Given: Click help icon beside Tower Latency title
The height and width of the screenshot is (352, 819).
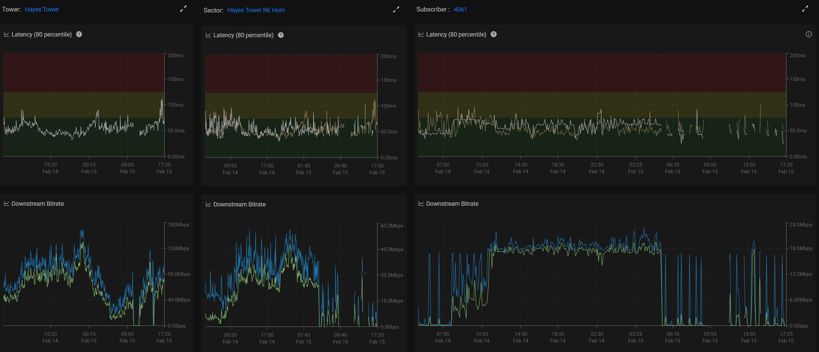Looking at the screenshot, I should (79, 34).
